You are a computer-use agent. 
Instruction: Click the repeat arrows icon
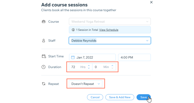(44, 84)
